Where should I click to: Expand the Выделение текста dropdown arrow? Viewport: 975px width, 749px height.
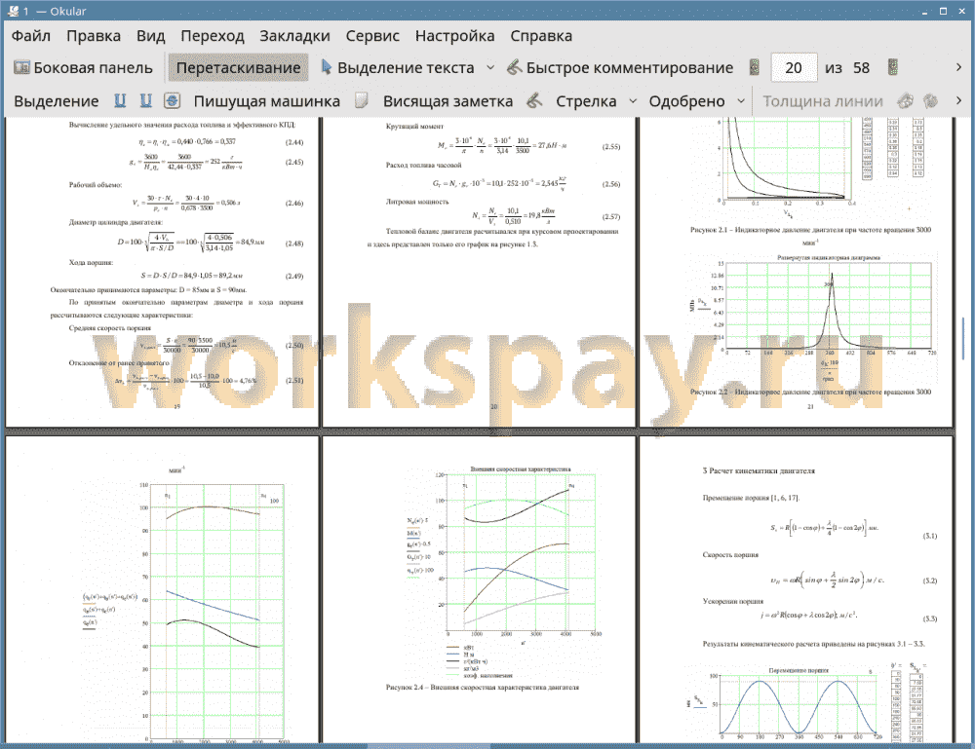pyautogui.click(x=490, y=68)
